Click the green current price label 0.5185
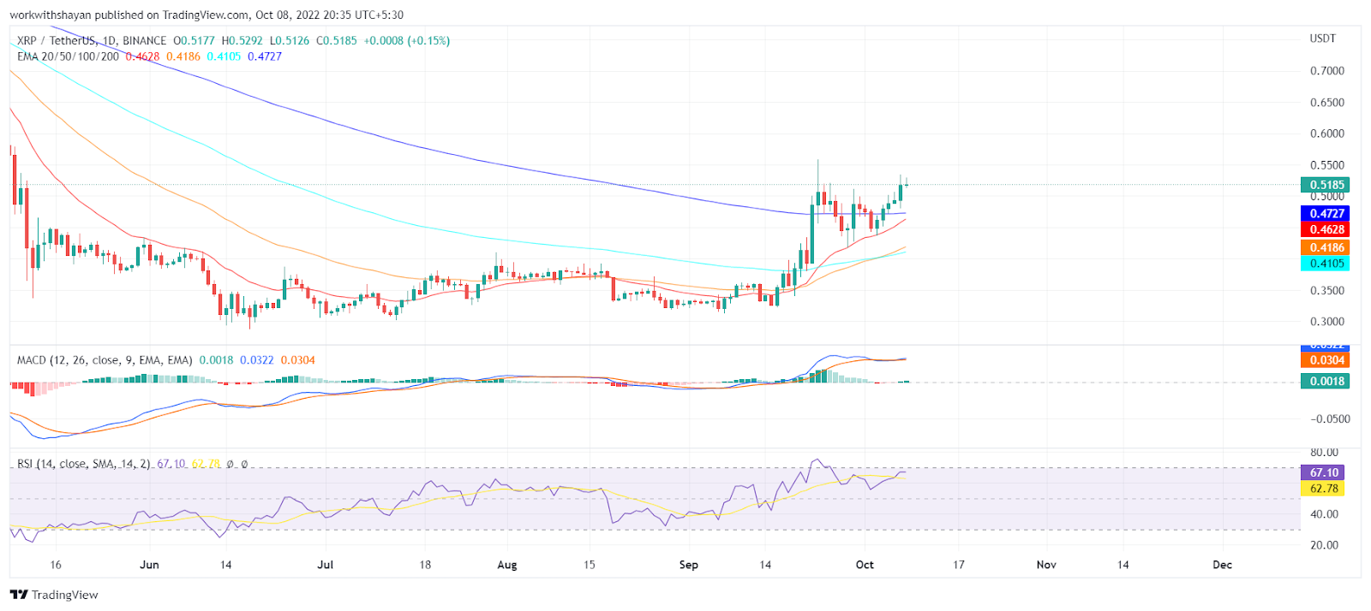1371x611 pixels. pos(1325,185)
